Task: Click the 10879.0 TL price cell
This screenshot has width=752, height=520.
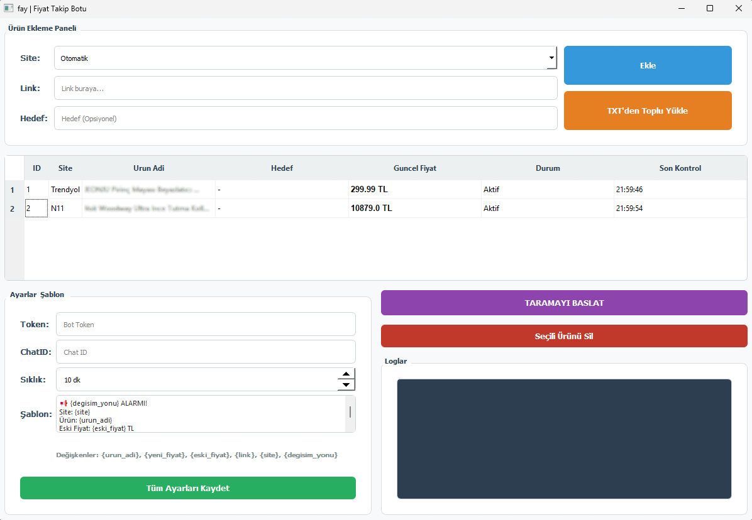Action: [415, 209]
